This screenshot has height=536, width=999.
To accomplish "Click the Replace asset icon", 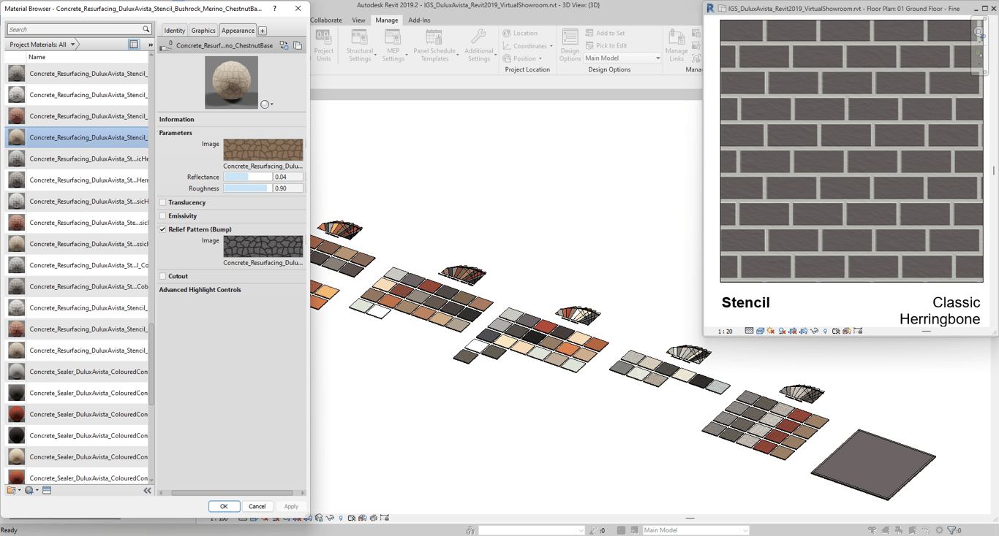I will point(284,45).
